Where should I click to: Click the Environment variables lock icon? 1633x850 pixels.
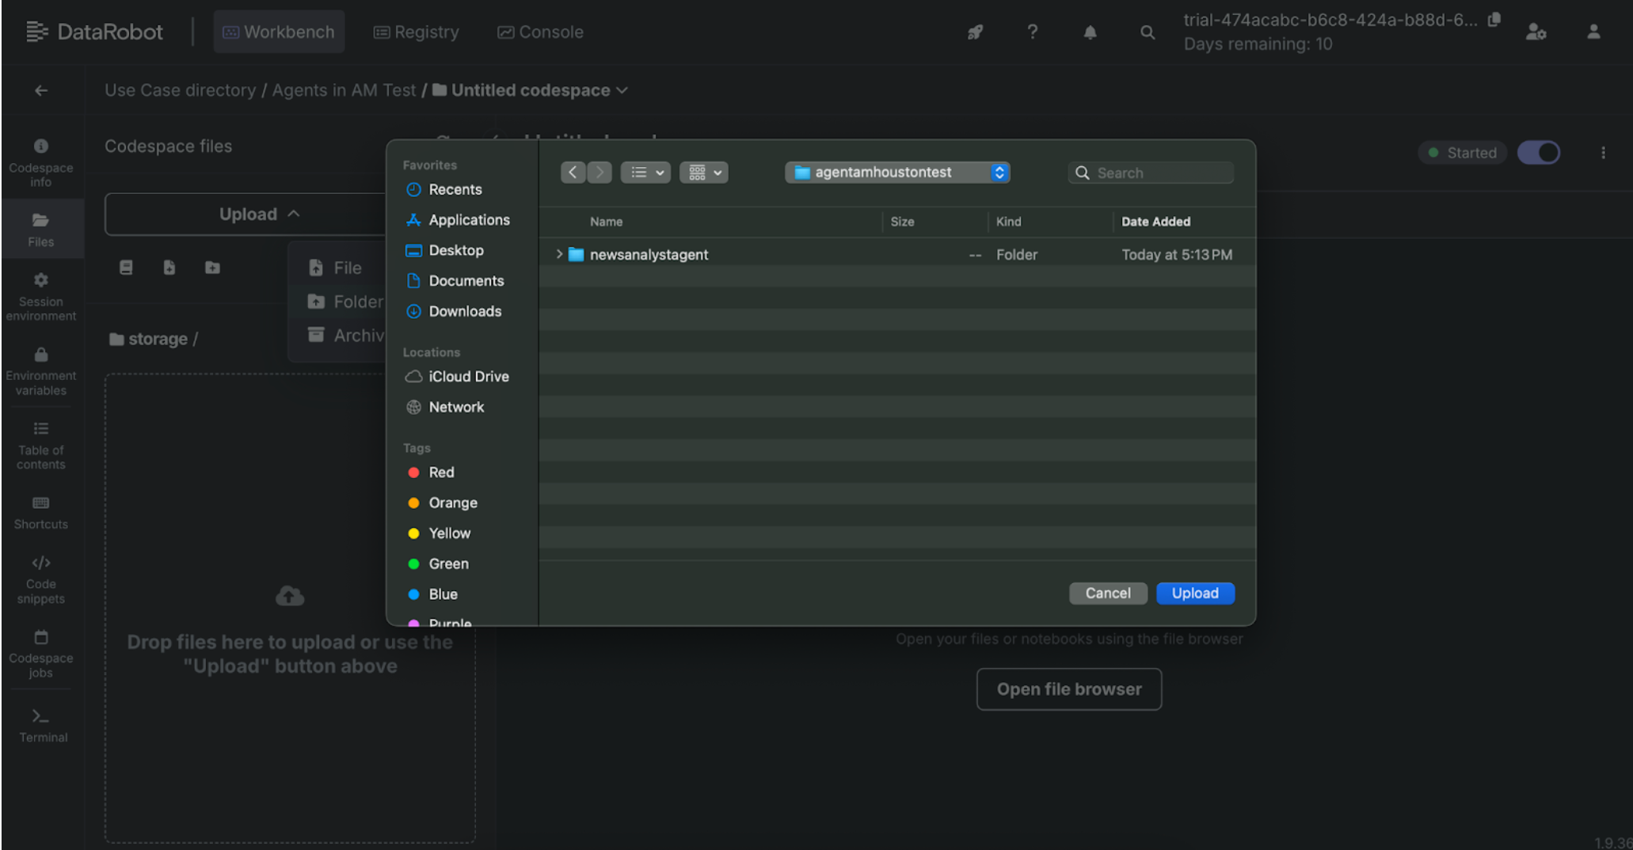[41, 355]
